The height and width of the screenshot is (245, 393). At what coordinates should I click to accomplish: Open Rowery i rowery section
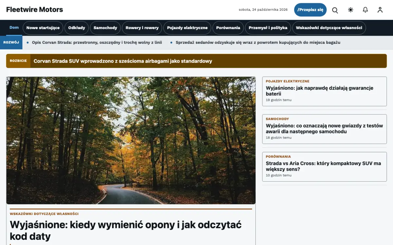click(142, 28)
